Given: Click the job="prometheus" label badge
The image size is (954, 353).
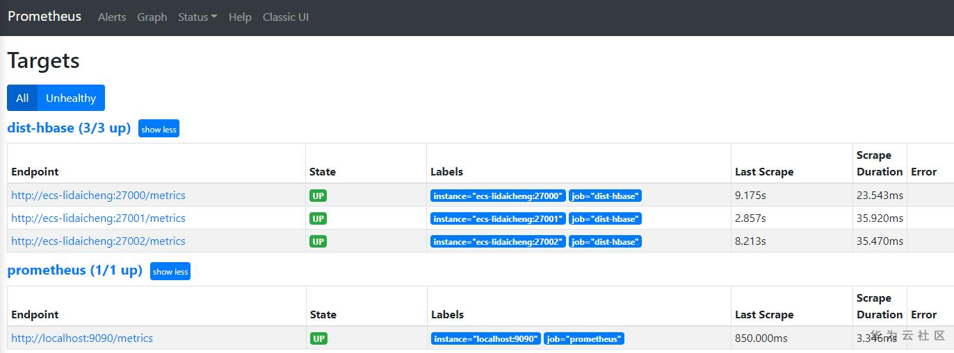Looking at the screenshot, I should click(x=584, y=339).
